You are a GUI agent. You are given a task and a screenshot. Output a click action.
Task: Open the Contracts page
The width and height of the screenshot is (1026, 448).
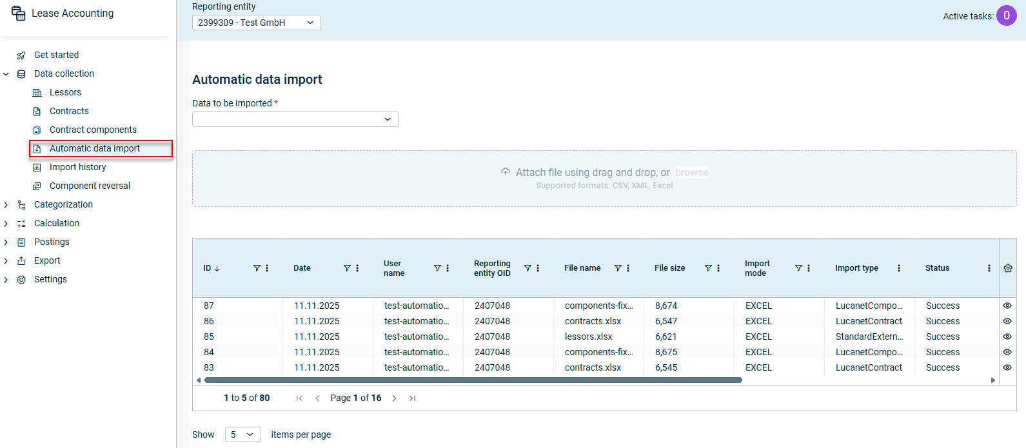[x=69, y=111]
